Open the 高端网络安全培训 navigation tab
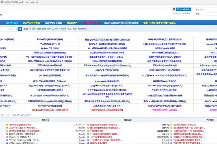Viewport: 217px width, 144px height. tap(53, 23)
